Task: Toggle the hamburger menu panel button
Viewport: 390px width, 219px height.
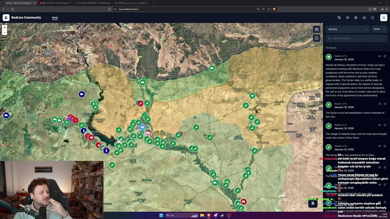Action: click(384, 18)
